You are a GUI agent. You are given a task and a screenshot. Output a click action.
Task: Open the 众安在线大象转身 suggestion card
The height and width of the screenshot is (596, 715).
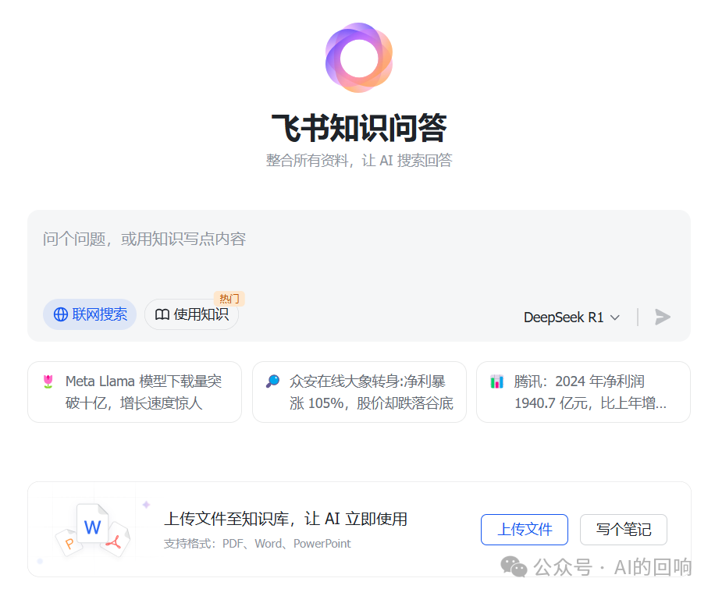tap(359, 392)
